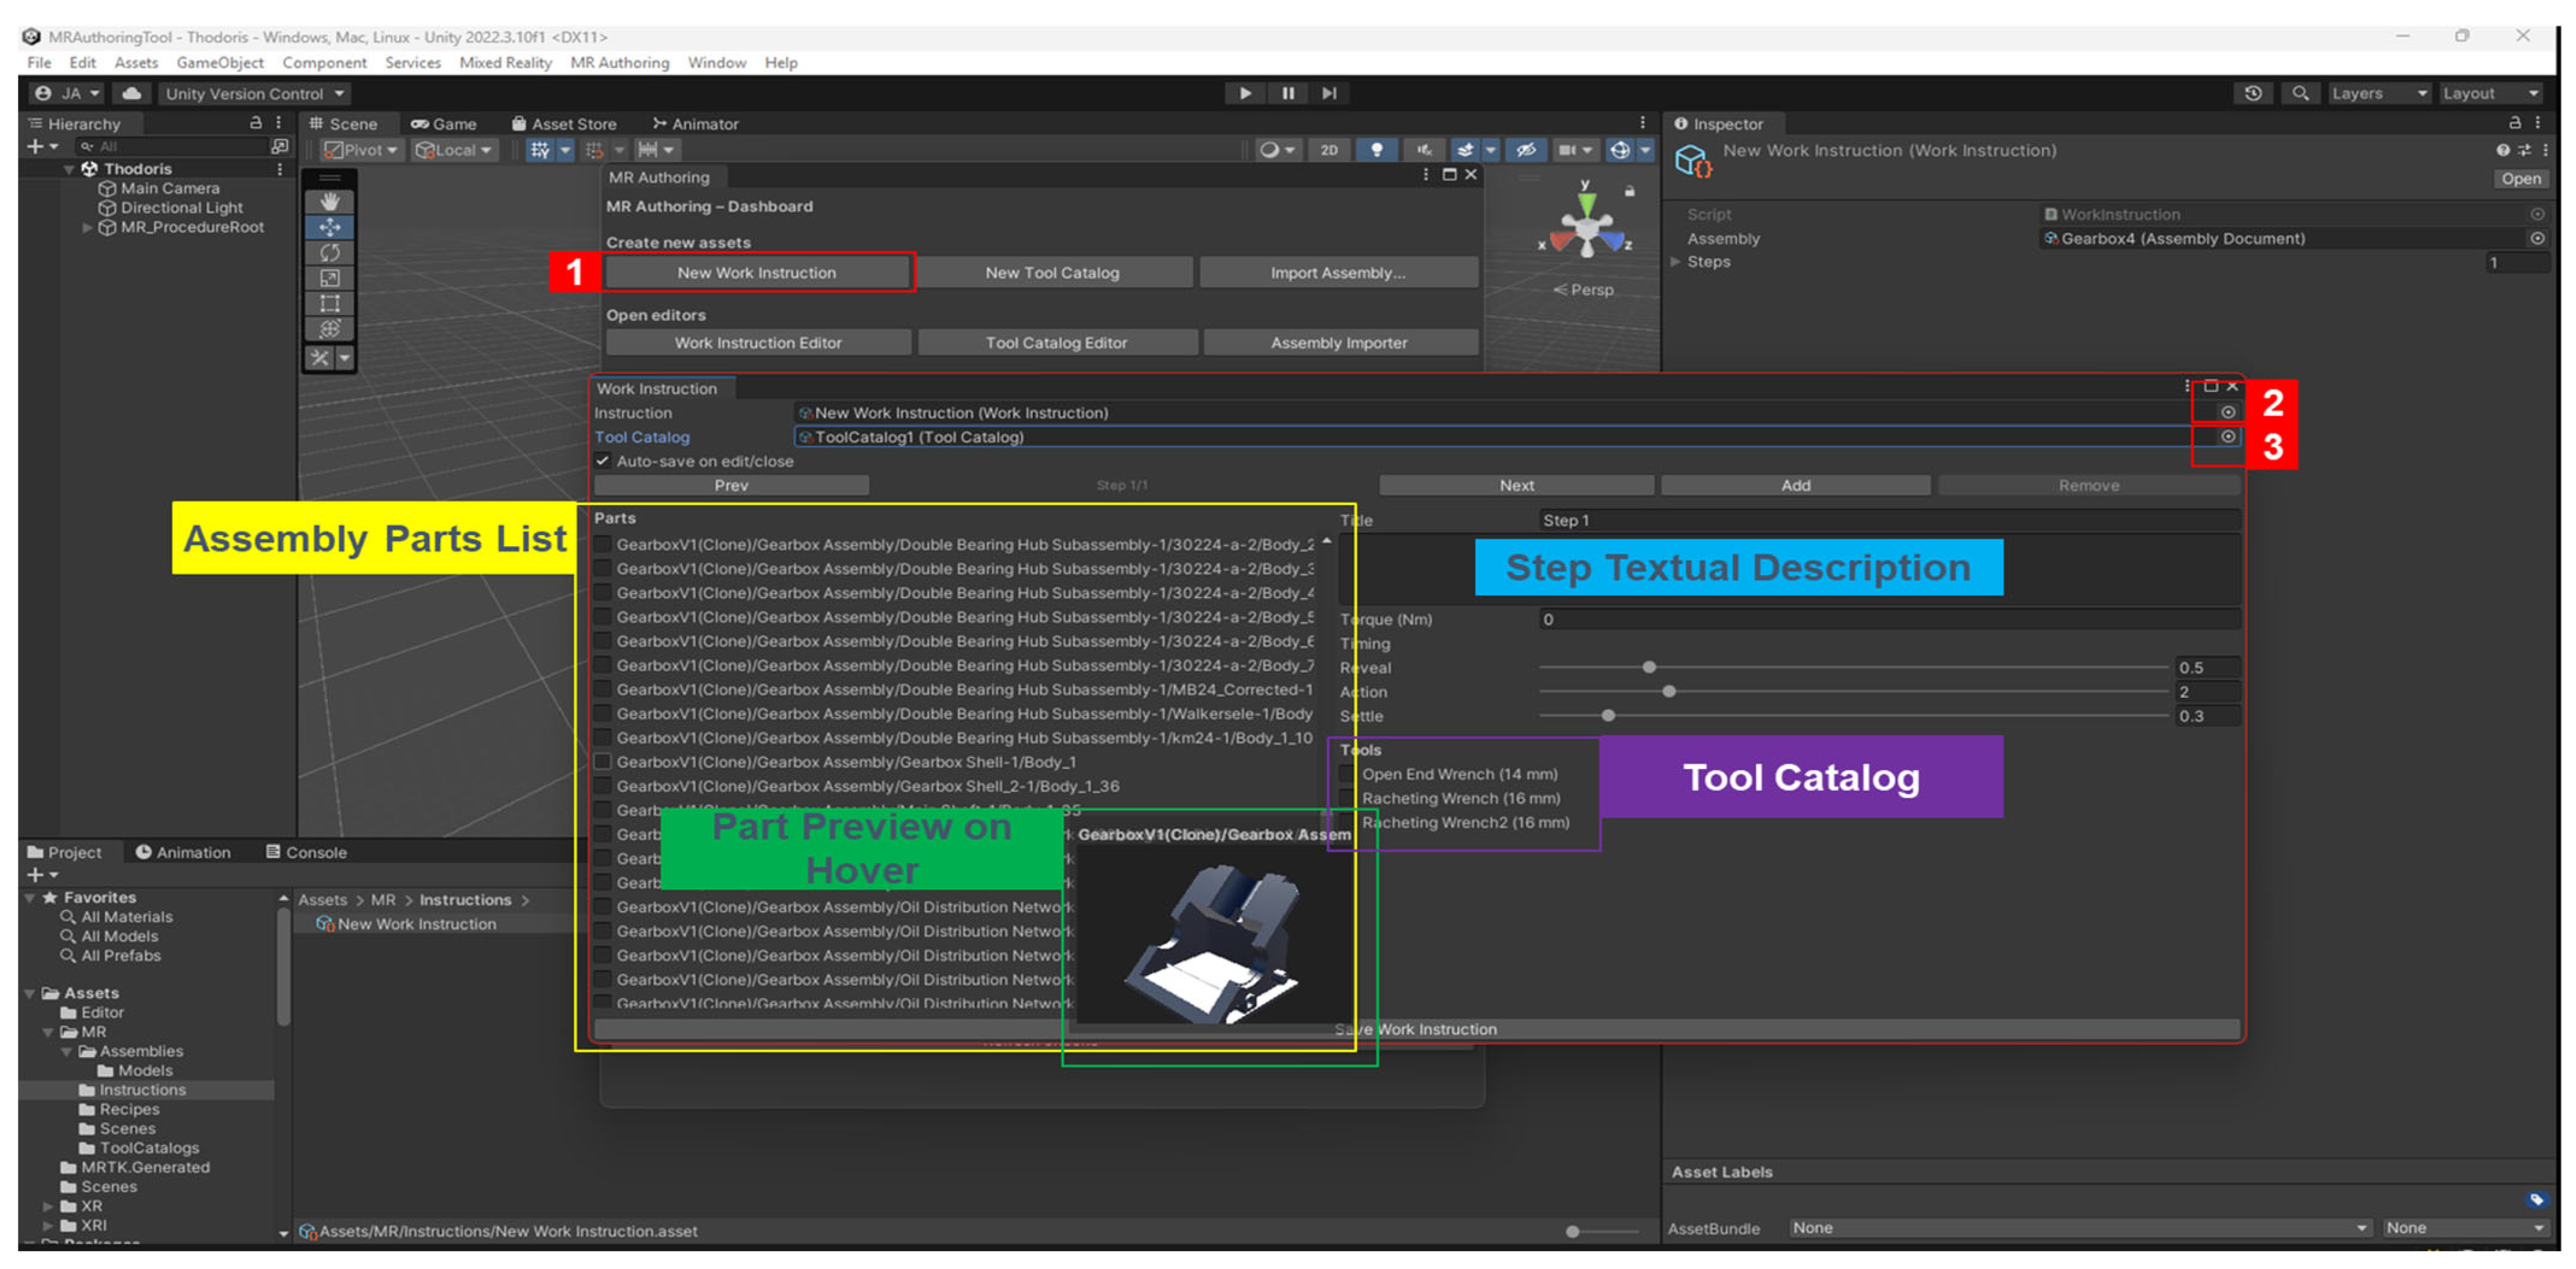The height and width of the screenshot is (1269, 2576).
Task: Select the Scale tool
Action: point(329,278)
